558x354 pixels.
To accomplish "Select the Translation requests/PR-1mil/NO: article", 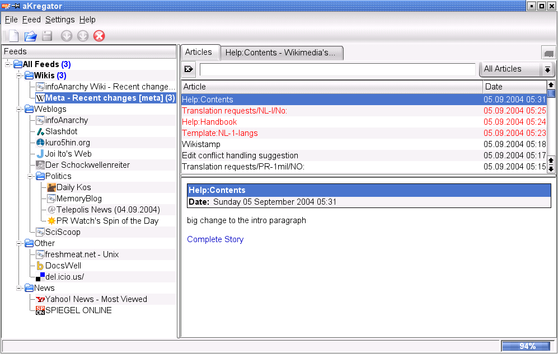I will point(364,167).
